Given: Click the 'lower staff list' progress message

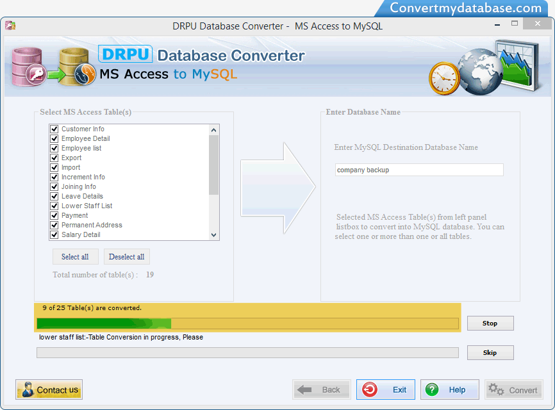Looking at the screenshot, I should pos(121,337).
